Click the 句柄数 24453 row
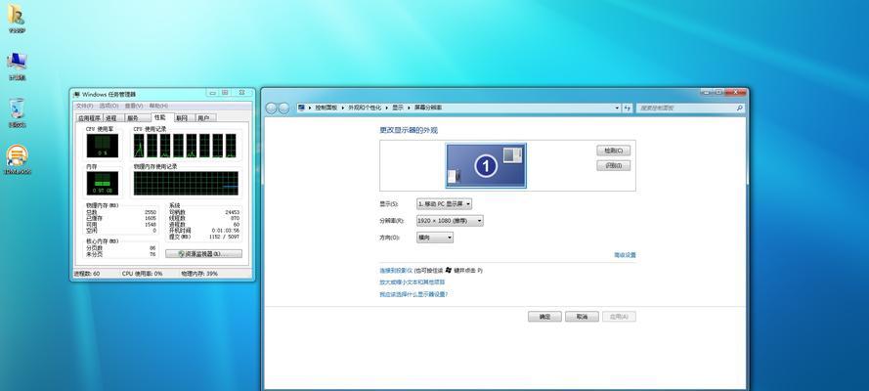 (x=204, y=213)
